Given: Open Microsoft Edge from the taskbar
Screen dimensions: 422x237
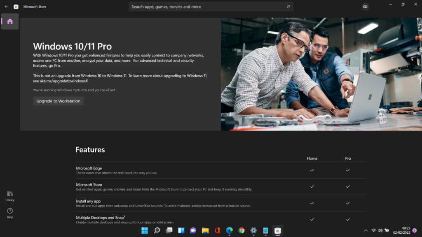Looking at the screenshot, I should (229, 230).
